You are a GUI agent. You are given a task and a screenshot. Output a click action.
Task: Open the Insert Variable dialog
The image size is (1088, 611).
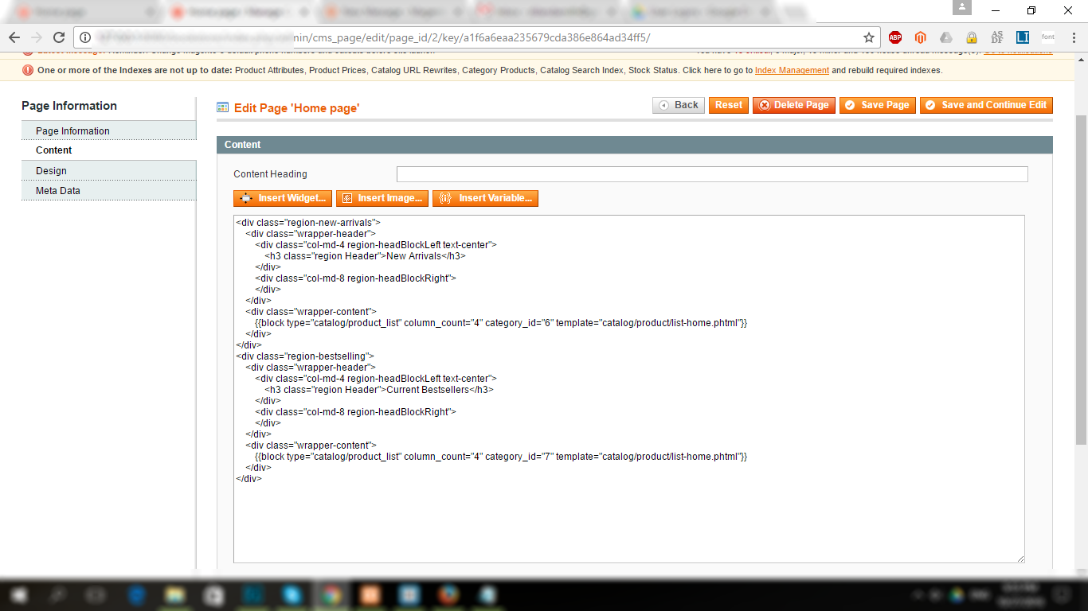[485, 198]
